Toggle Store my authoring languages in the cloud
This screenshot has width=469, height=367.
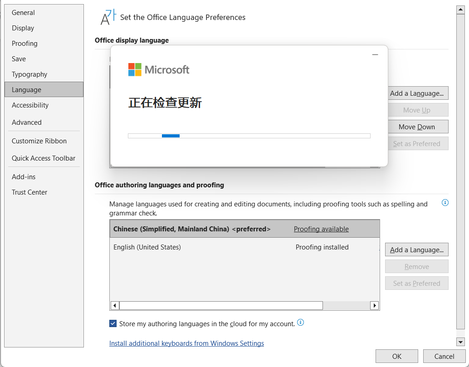tap(113, 323)
